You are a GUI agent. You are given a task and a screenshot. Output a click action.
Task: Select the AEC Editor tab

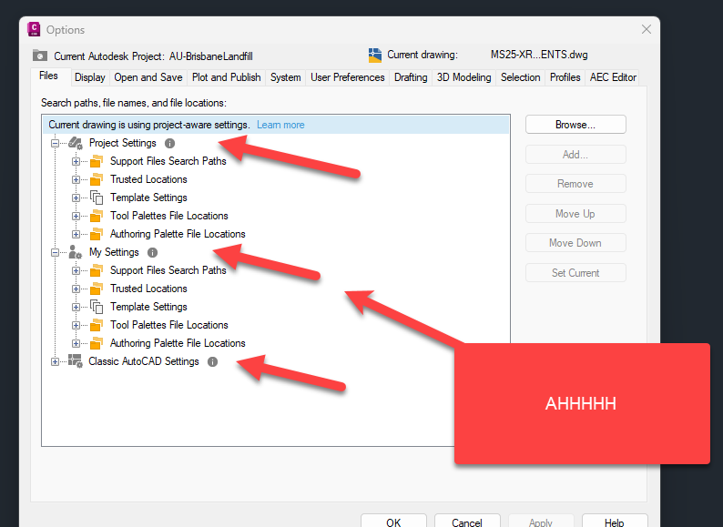click(x=613, y=77)
